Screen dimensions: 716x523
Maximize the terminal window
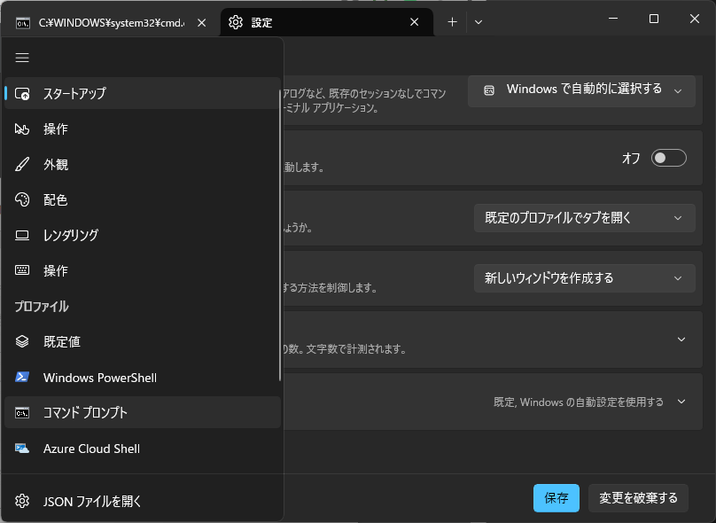point(654,19)
